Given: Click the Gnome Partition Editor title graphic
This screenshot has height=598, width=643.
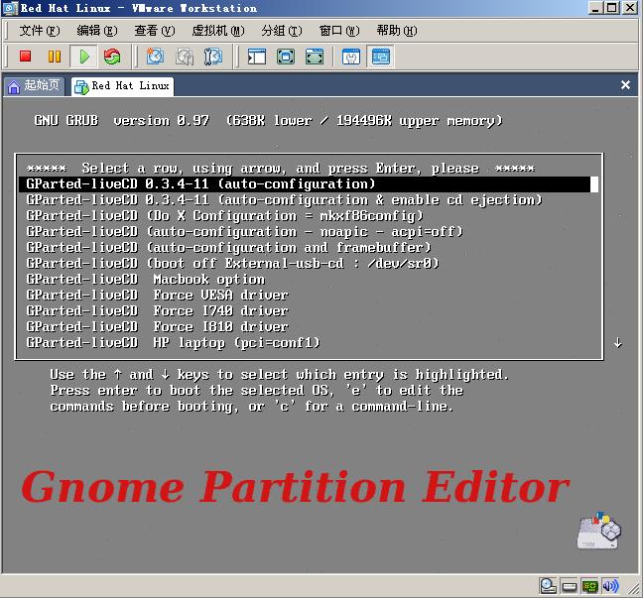Looking at the screenshot, I should click(x=296, y=487).
